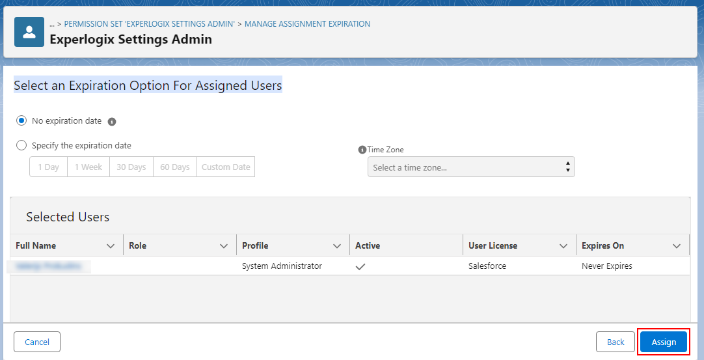704x360 pixels.
Task: Expand the Expires On column menu chevron
Action: pyautogui.click(x=677, y=246)
